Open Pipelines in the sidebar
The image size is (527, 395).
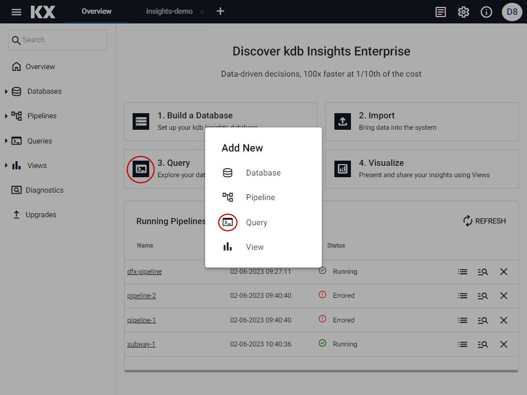(42, 116)
